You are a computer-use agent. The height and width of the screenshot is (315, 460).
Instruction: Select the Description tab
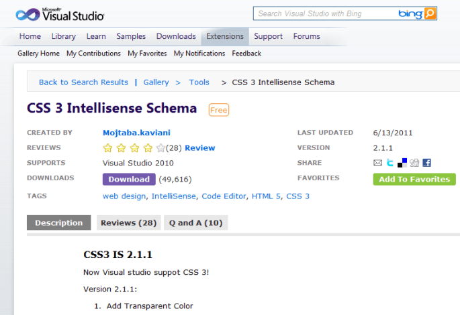click(58, 223)
